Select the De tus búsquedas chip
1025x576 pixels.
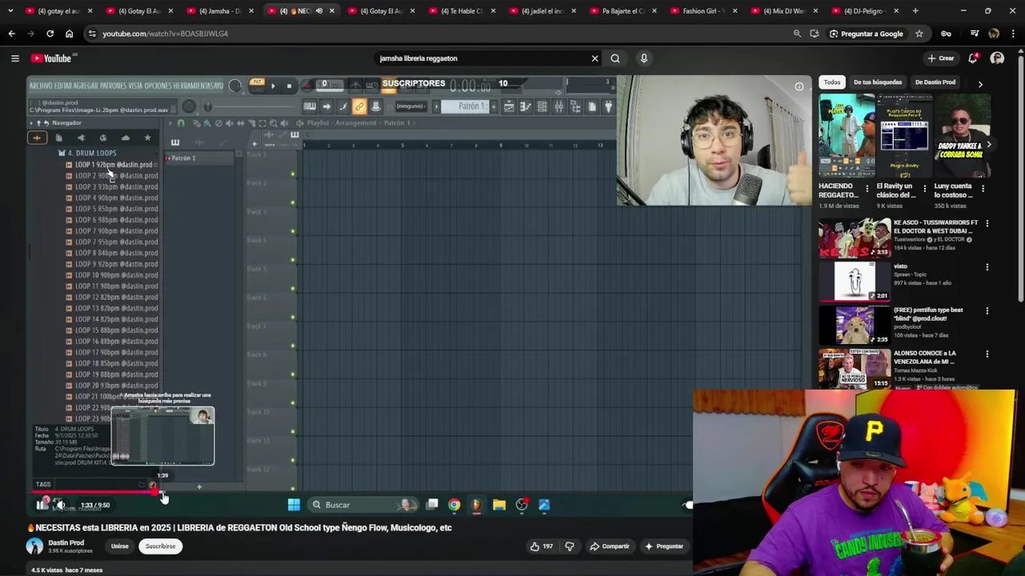coord(878,82)
